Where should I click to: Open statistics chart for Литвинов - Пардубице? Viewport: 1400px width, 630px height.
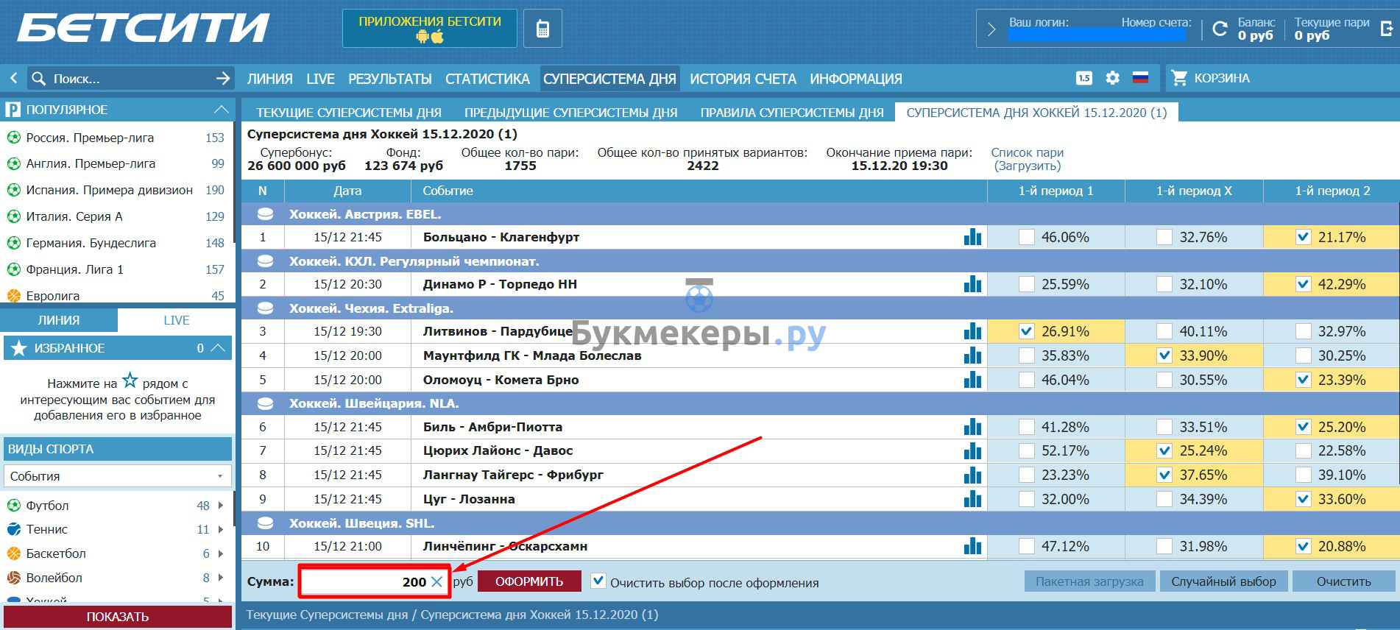(x=972, y=331)
